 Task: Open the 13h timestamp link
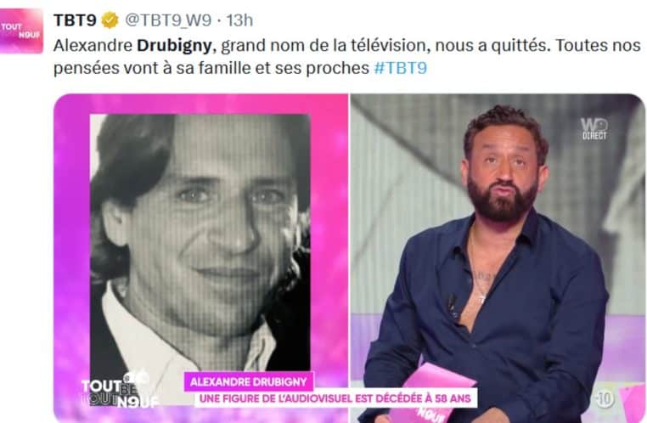point(239,20)
